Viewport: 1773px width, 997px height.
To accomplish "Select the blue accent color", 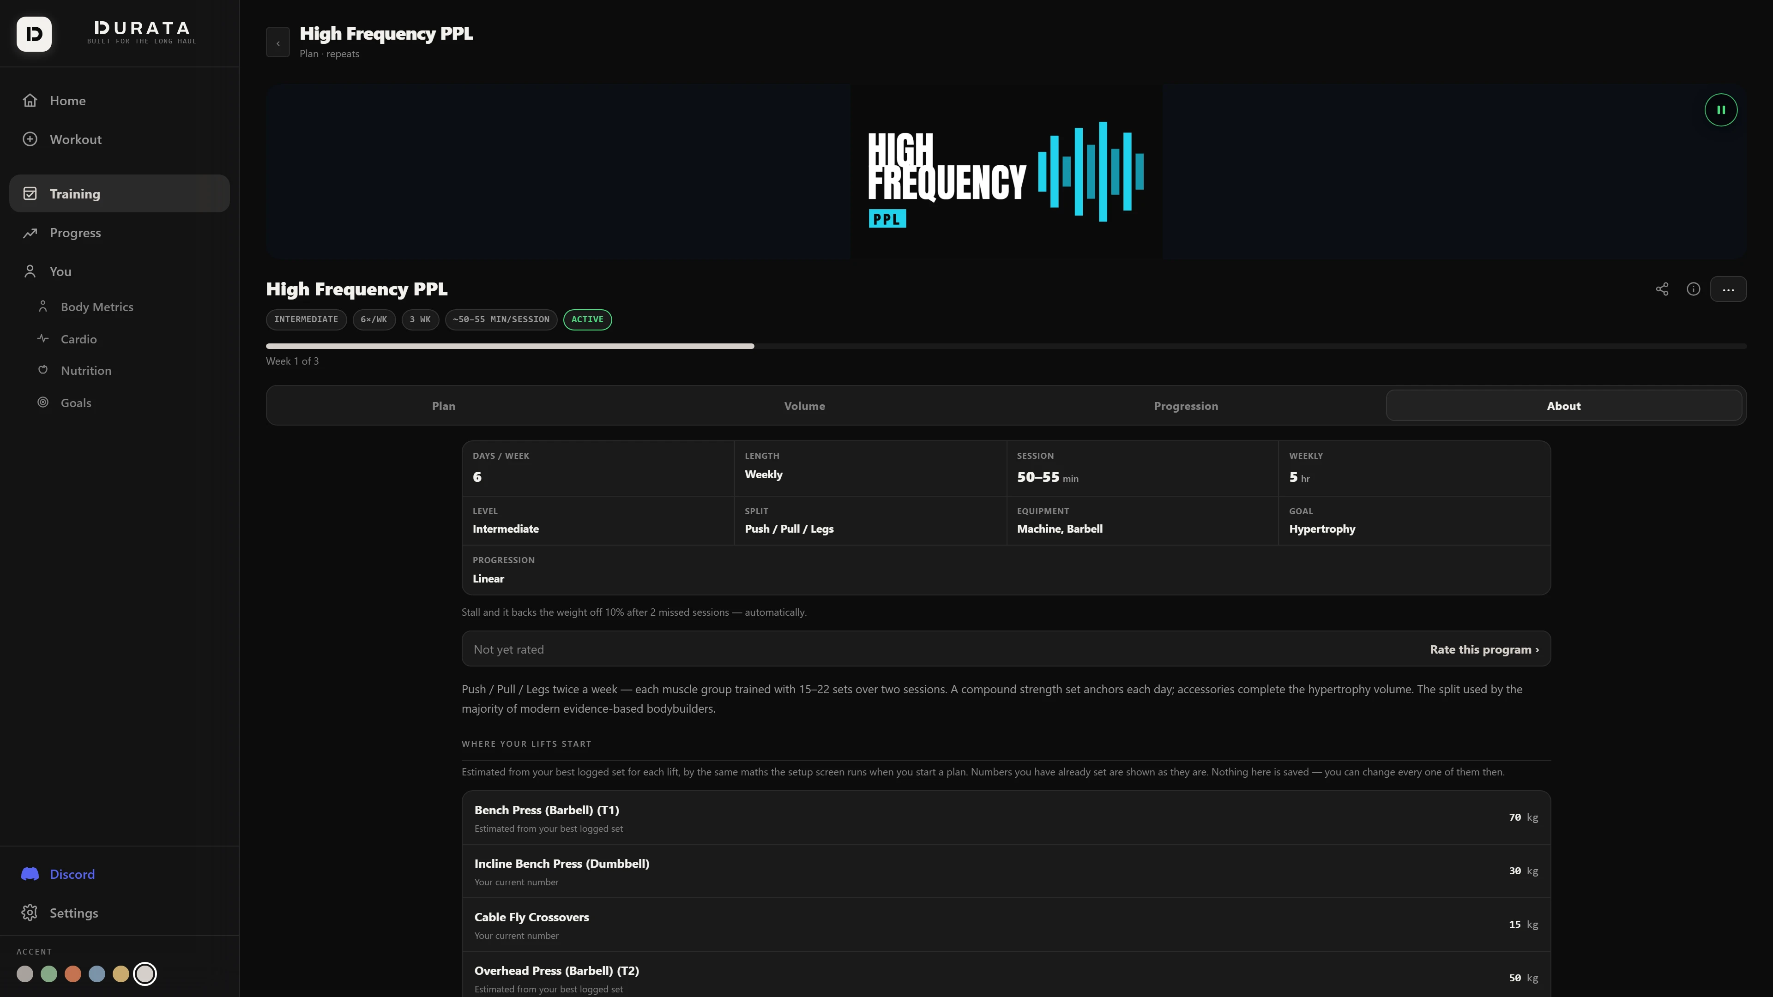I will coord(97,973).
